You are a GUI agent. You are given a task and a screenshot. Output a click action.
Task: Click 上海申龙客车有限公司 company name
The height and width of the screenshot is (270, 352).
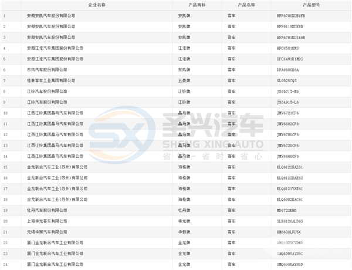click(x=48, y=221)
